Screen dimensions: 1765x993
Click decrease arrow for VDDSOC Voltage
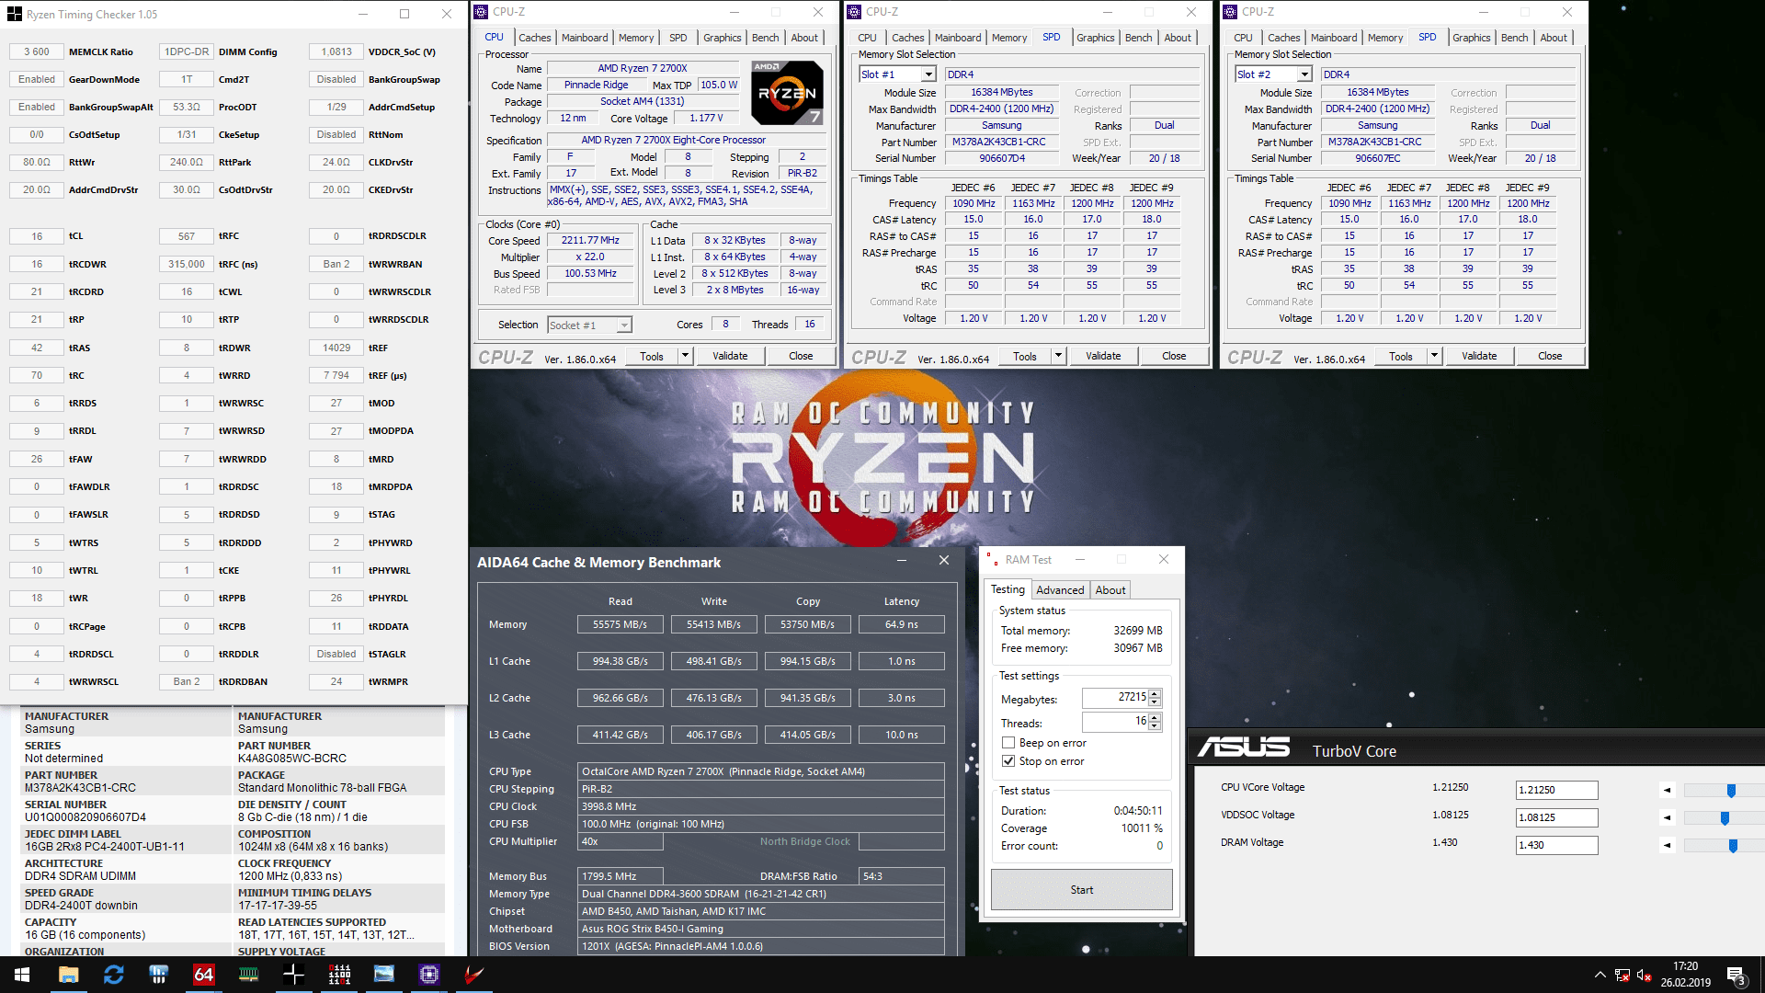point(1668,817)
